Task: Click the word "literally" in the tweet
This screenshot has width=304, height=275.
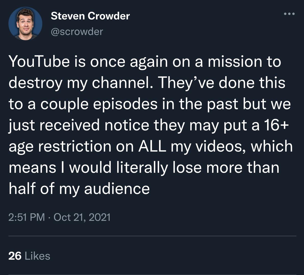Action: (x=142, y=167)
